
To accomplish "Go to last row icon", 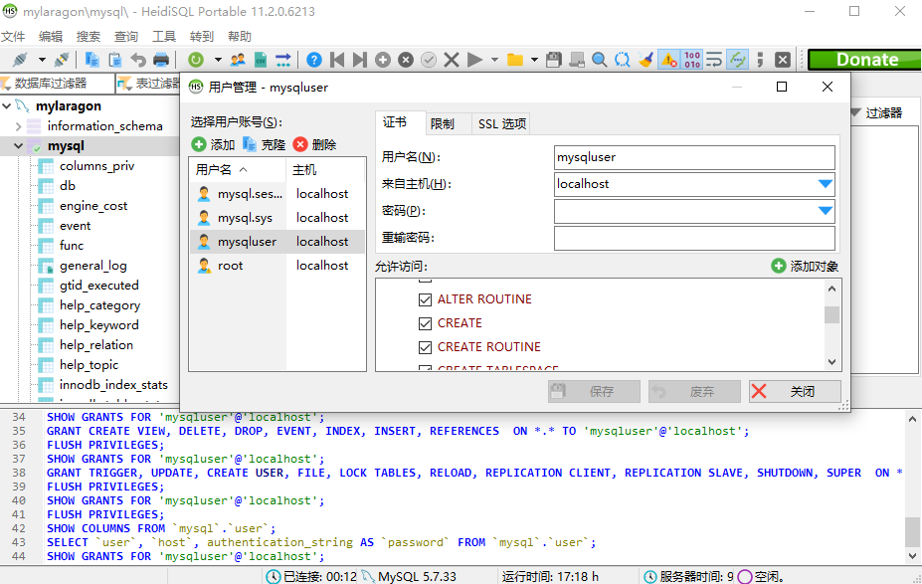I will [360, 60].
